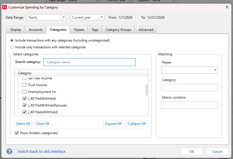The image size is (233, 159).
Task: Toggle the Show (hidden categories) checkbox
Action: (16, 133)
